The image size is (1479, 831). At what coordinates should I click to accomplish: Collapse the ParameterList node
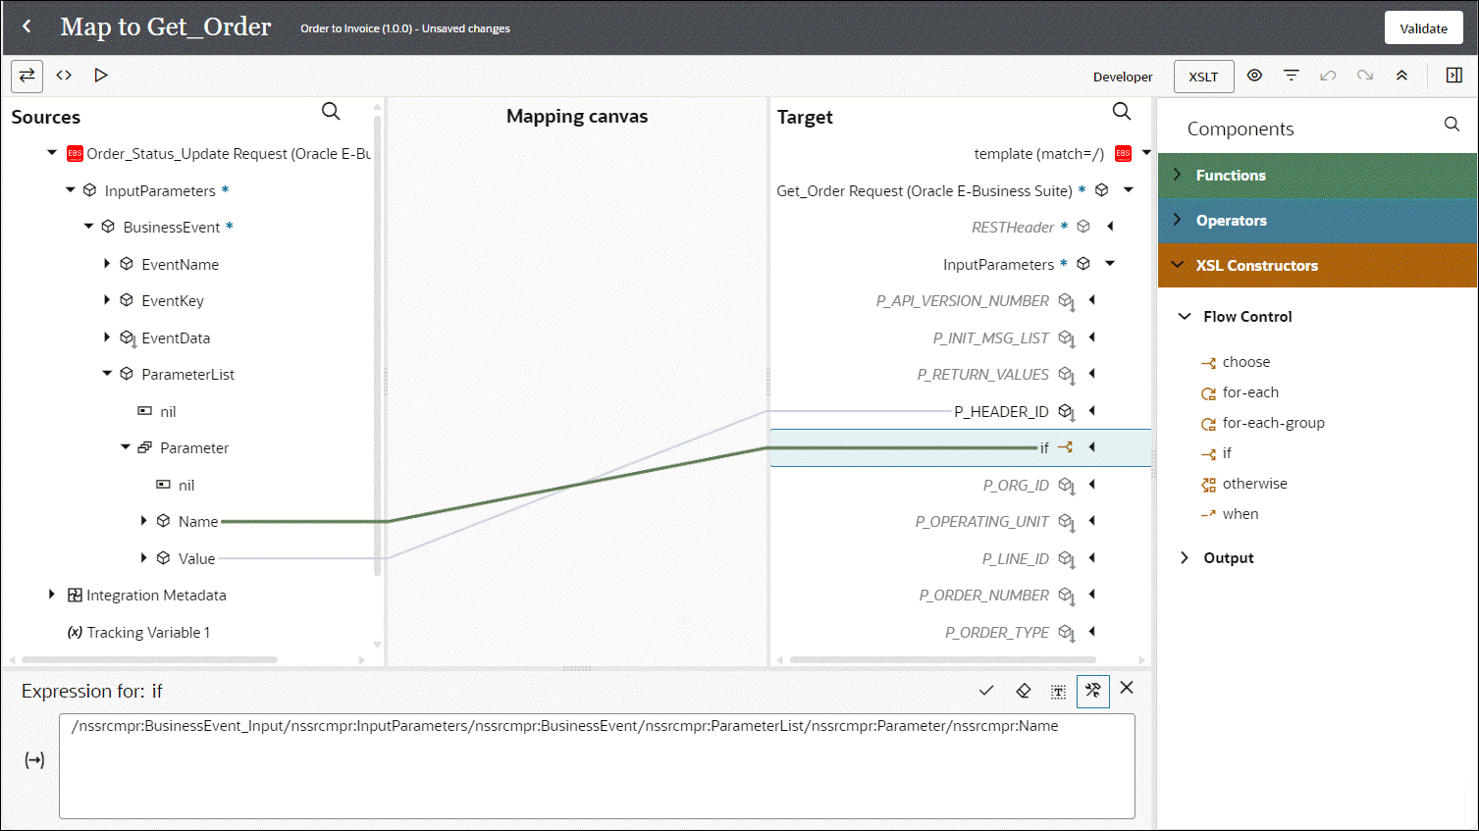pyautogui.click(x=107, y=373)
